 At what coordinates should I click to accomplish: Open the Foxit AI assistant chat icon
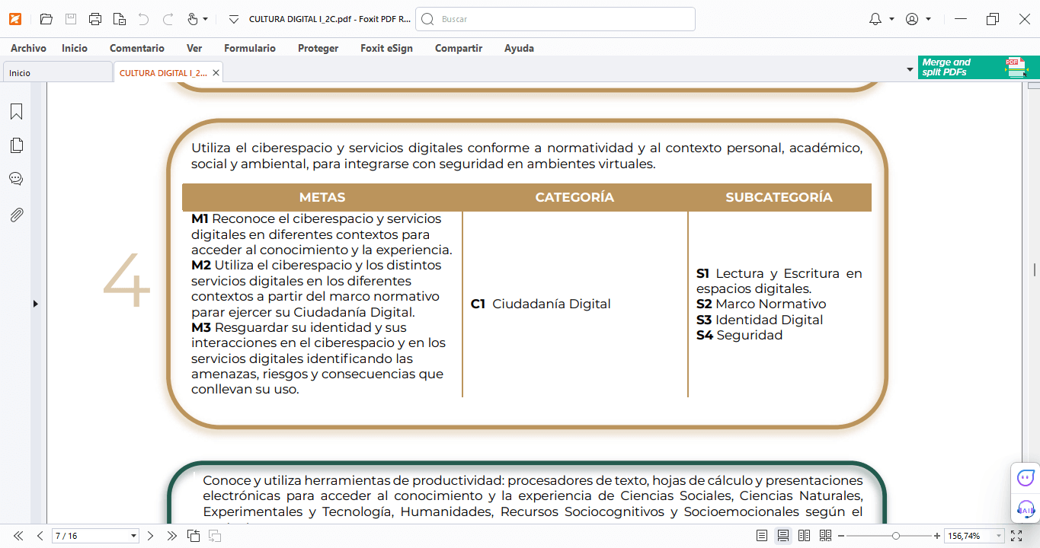[1026, 478]
